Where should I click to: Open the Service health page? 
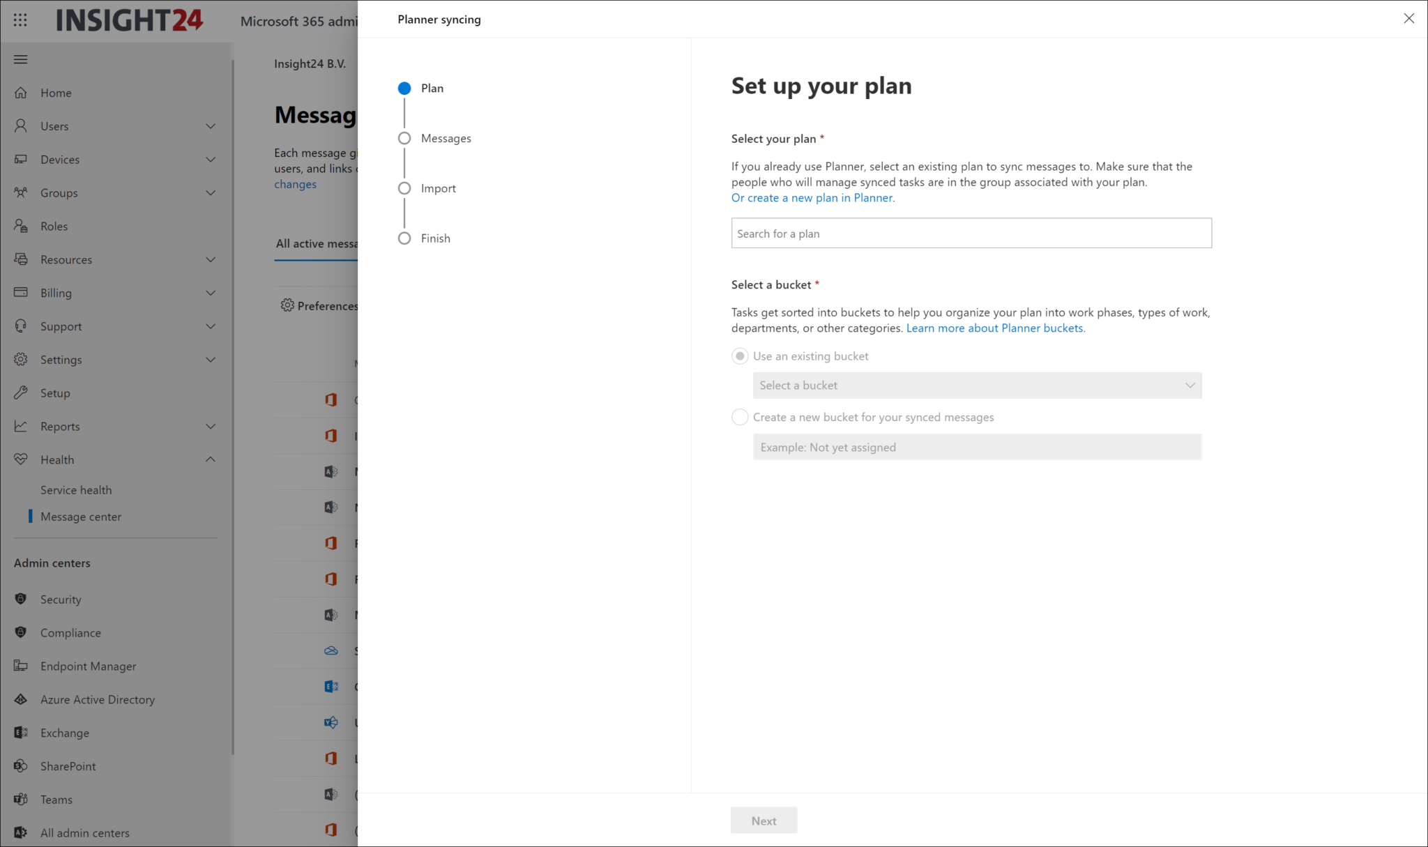(x=77, y=489)
